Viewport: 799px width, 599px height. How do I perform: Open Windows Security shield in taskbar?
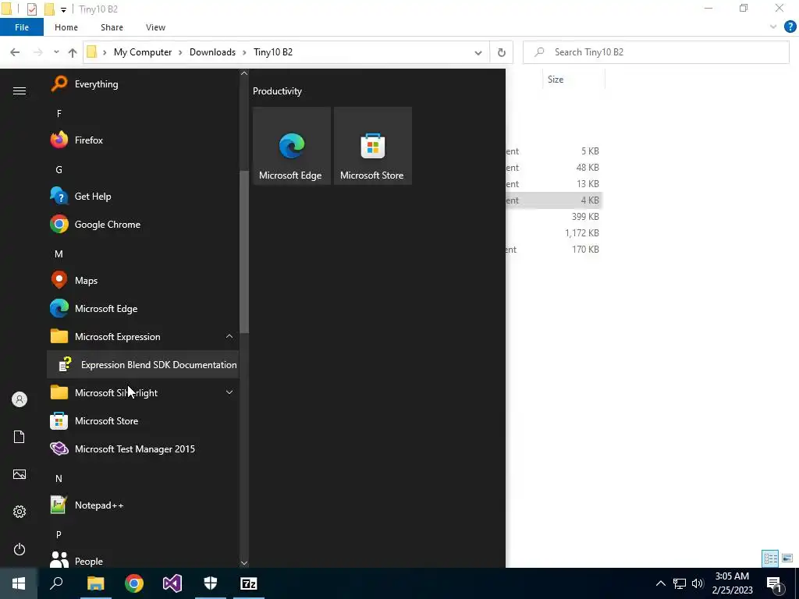[211, 583]
